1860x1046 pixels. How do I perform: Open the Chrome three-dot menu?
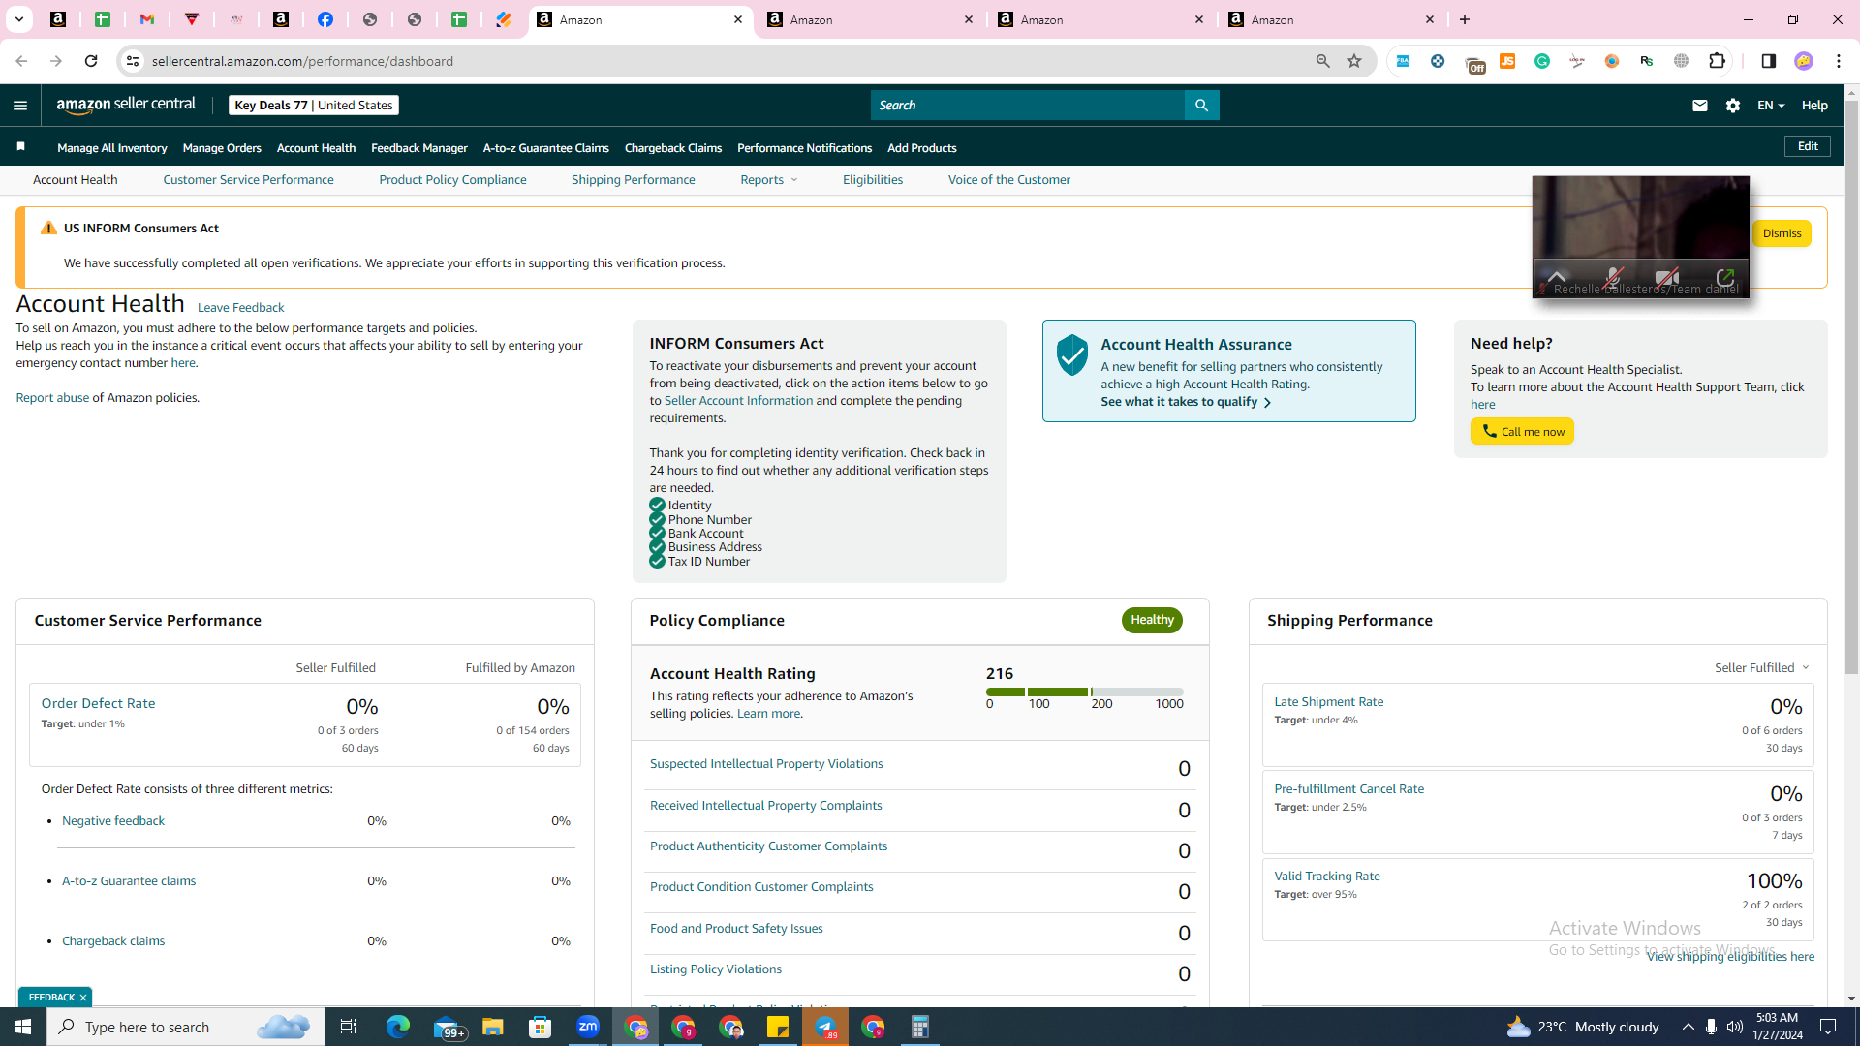click(1839, 61)
